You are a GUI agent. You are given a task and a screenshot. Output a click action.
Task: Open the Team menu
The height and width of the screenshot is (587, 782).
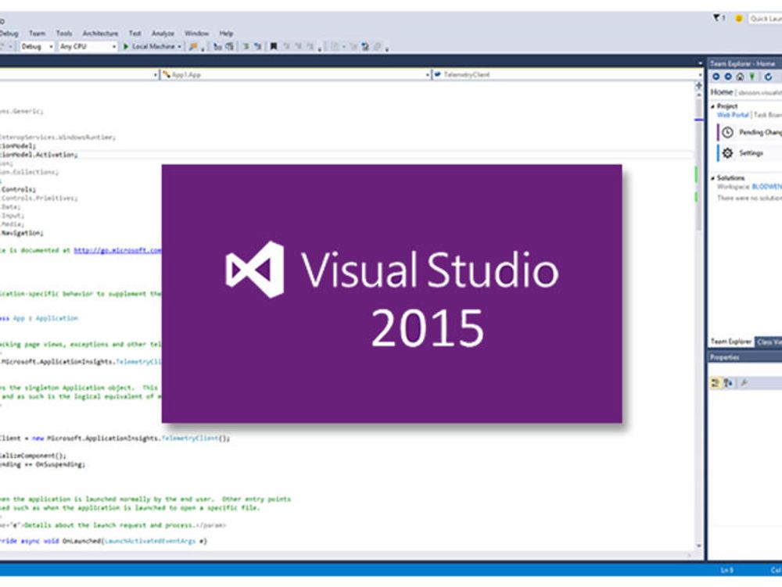click(37, 34)
